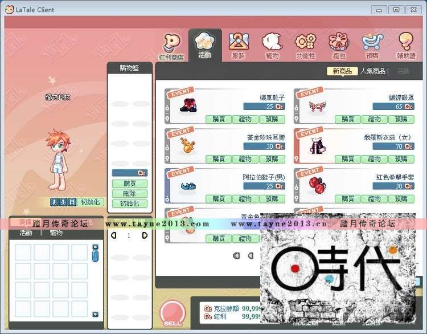
Task: Switch inventory to 寵物 sub-tab
Action: [x=56, y=233]
